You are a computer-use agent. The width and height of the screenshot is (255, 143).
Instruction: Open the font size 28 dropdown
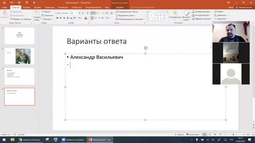(x=76, y=13)
